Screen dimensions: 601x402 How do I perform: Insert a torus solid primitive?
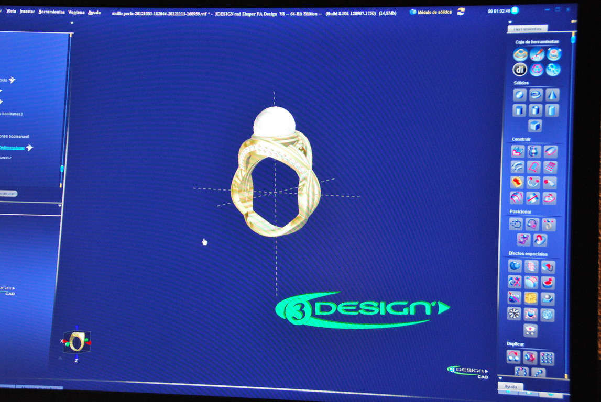[x=536, y=95]
